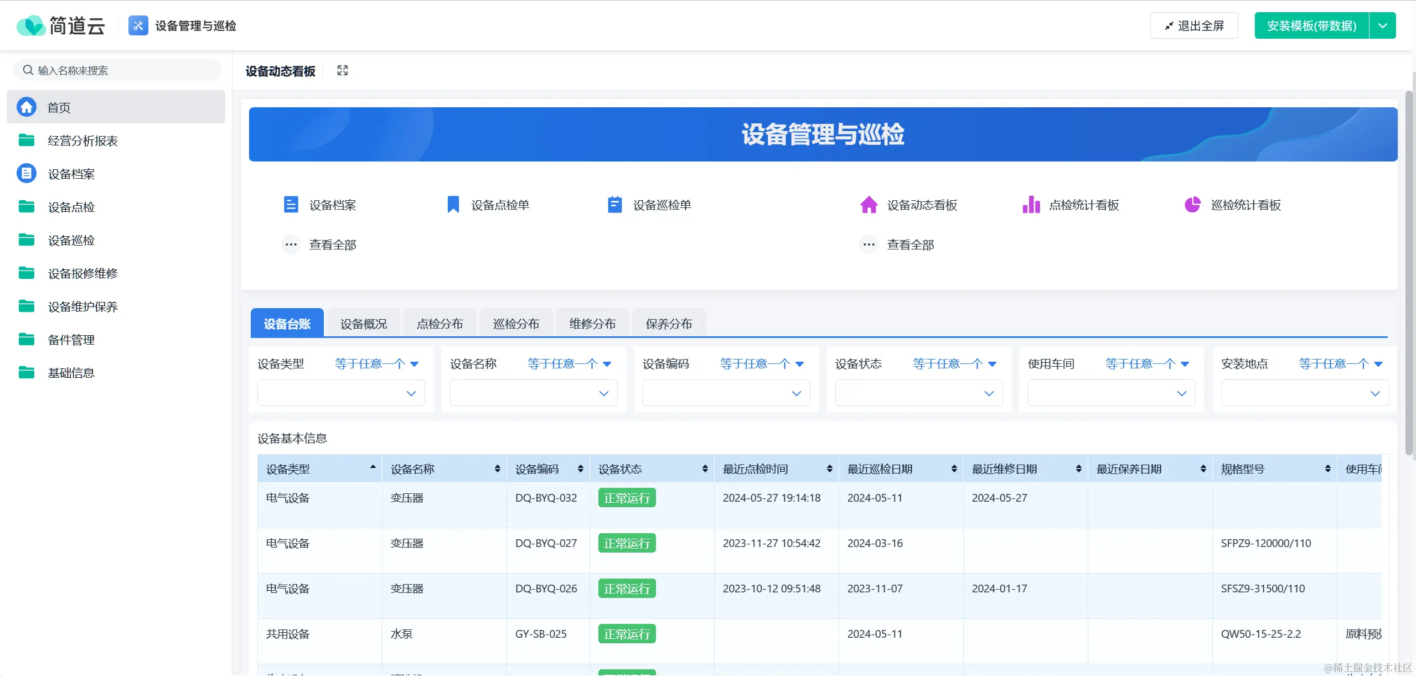Open 设备动态看板 purple house icon
Screen dimensions: 1416x677
point(869,205)
